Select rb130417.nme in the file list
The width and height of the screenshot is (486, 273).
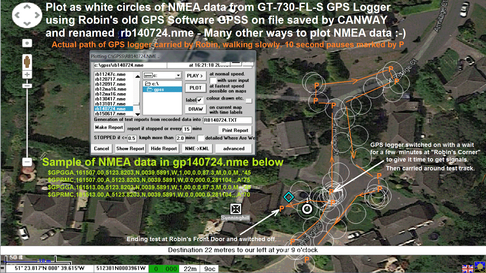click(110, 99)
